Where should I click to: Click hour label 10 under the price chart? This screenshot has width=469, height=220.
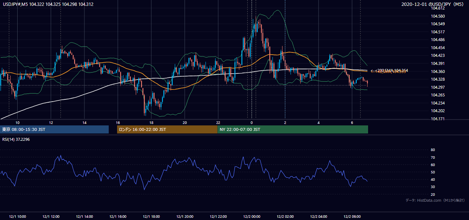pos(17,122)
